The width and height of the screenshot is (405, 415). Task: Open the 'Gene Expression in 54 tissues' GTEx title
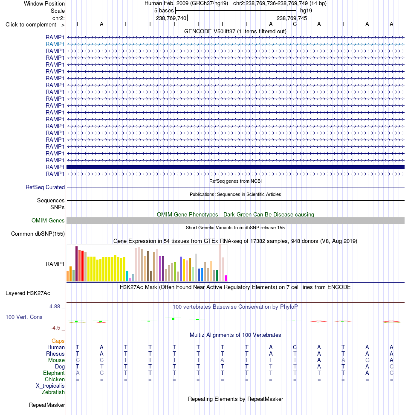click(235, 241)
